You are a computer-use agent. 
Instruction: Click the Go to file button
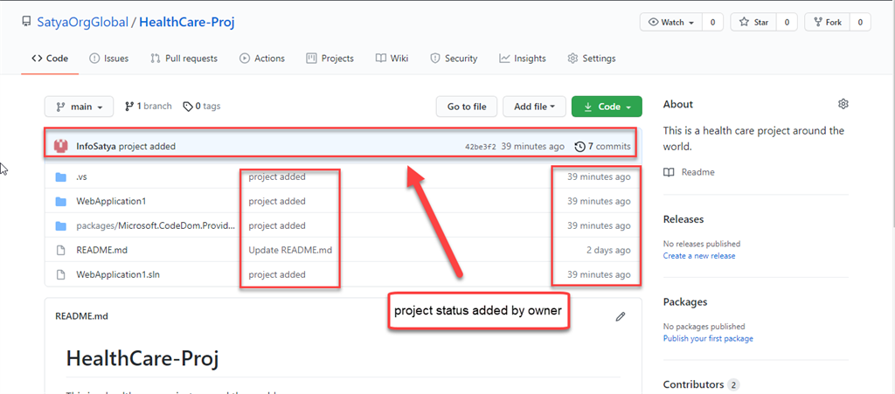pos(467,107)
